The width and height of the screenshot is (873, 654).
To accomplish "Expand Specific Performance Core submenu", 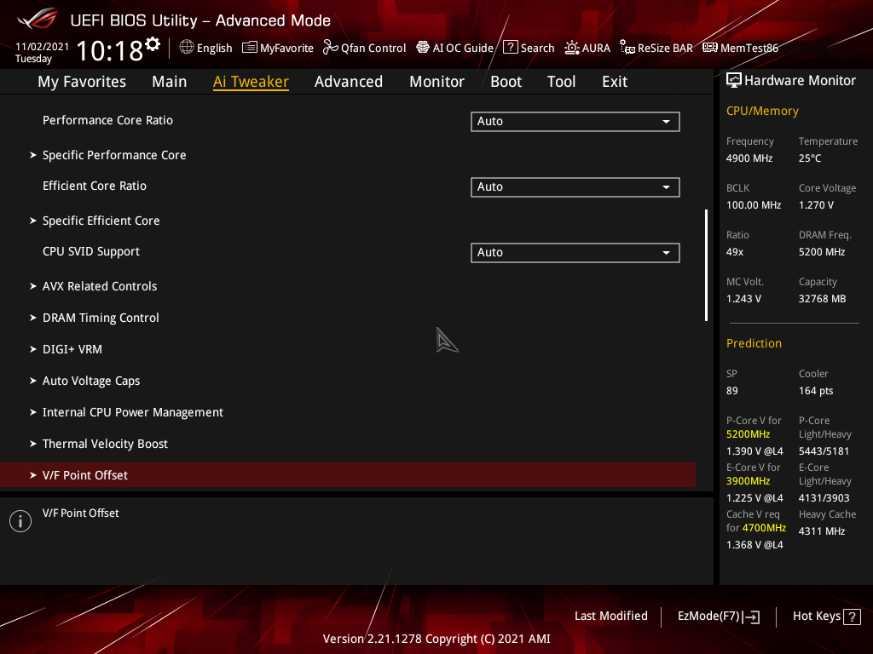I will point(114,155).
